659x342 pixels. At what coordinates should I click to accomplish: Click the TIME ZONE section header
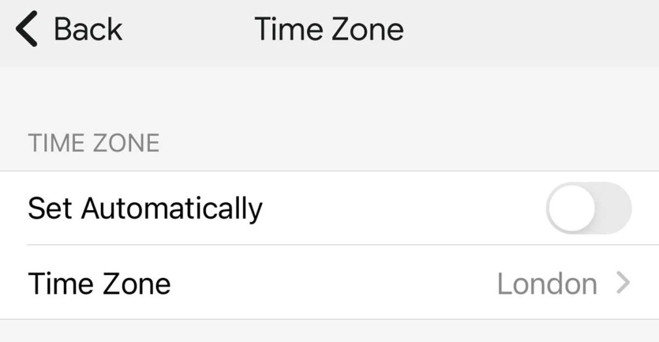94,143
